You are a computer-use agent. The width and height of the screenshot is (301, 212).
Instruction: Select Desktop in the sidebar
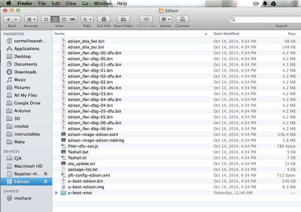tap(26, 56)
